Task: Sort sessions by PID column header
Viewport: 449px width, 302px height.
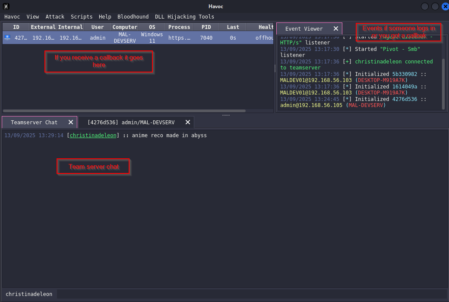Action: [x=206, y=27]
